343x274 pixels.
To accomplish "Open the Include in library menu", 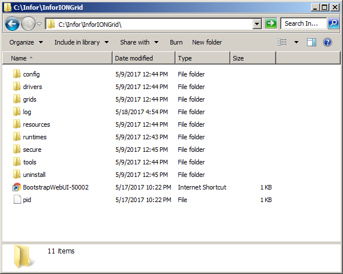I will coord(81,42).
